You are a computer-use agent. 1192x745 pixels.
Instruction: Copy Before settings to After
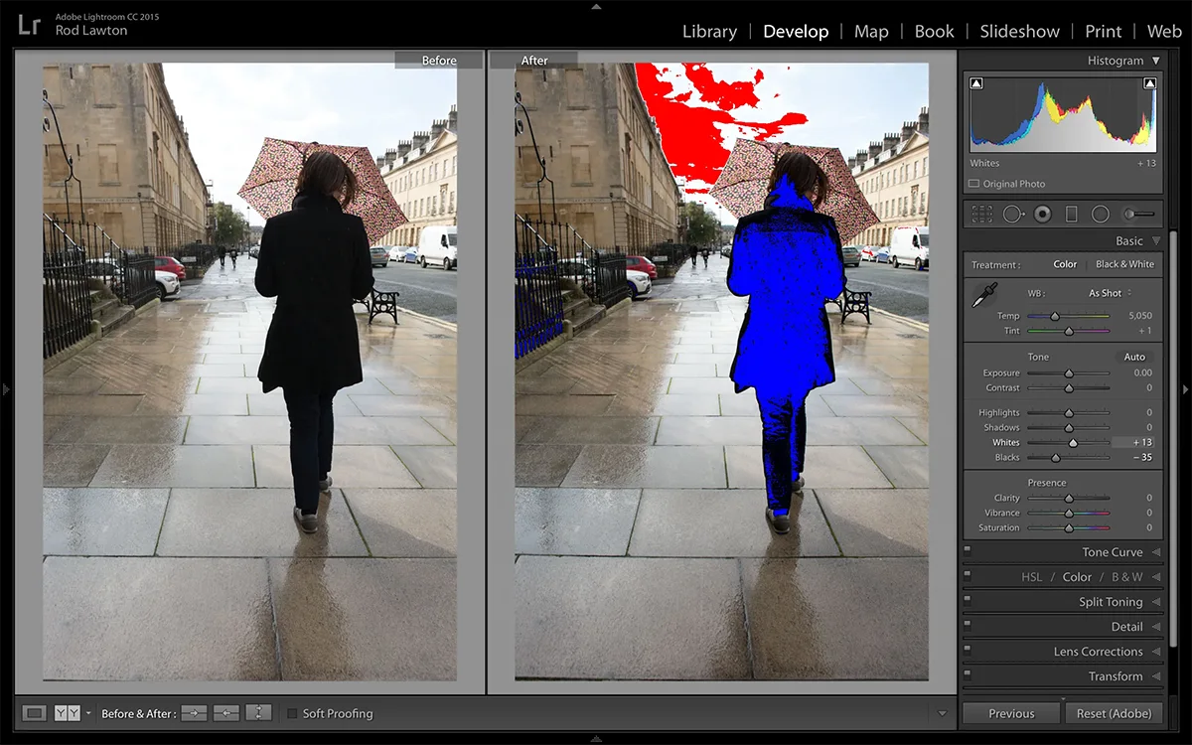point(194,713)
